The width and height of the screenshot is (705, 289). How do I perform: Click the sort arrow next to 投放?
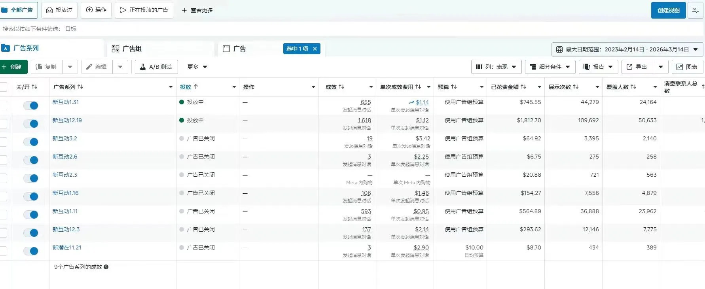click(196, 87)
